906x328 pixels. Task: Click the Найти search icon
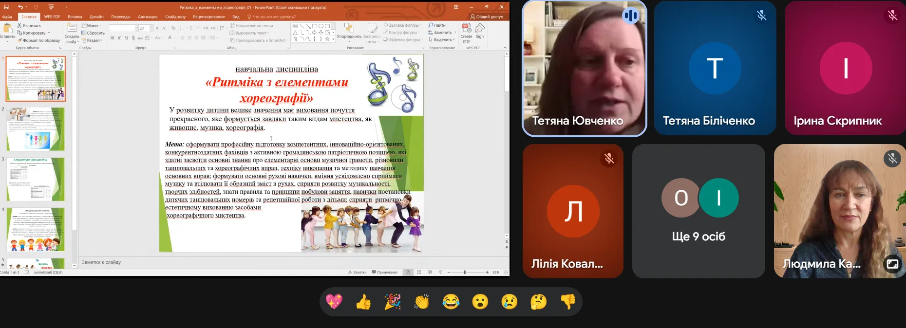coord(437,25)
